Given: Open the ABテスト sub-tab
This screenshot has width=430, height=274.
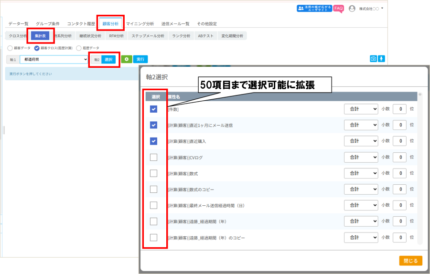Looking at the screenshot, I should (205, 36).
